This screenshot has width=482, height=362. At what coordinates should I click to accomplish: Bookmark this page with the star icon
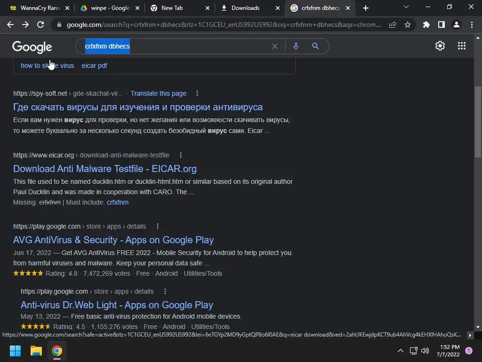tap(408, 25)
